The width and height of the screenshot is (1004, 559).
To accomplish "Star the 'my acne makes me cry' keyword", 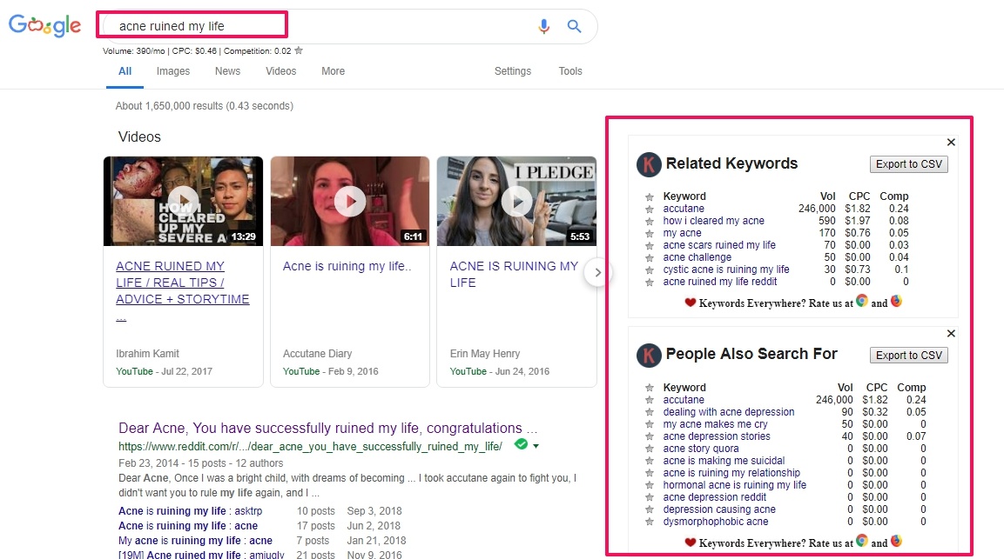I will pos(650,425).
